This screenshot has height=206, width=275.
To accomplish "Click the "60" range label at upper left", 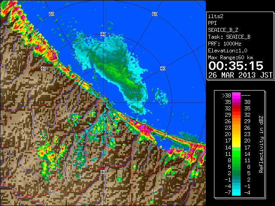I will pyautogui.click(x=52, y=14).
